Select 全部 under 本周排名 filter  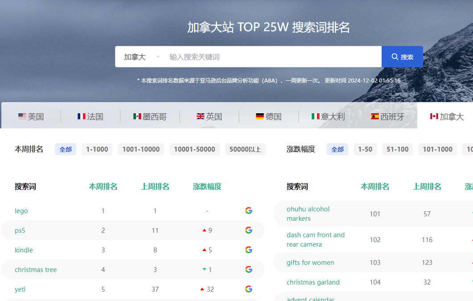tap(66, 149)
